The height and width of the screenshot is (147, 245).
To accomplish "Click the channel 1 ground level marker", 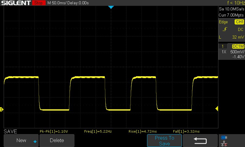I will 2,109.
